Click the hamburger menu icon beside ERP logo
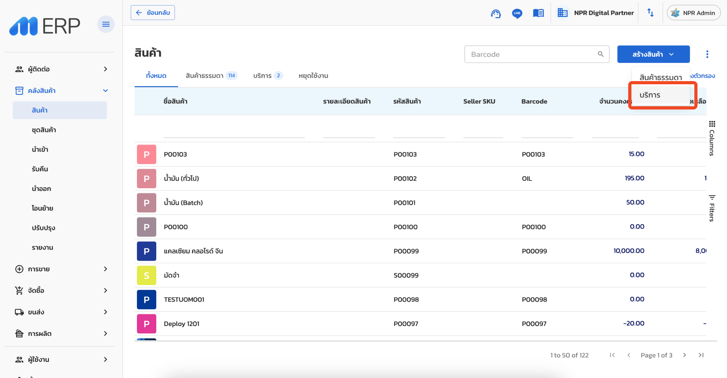Image resolution: width=727 pixels, height=378 pixels. (x=105, y=24)
